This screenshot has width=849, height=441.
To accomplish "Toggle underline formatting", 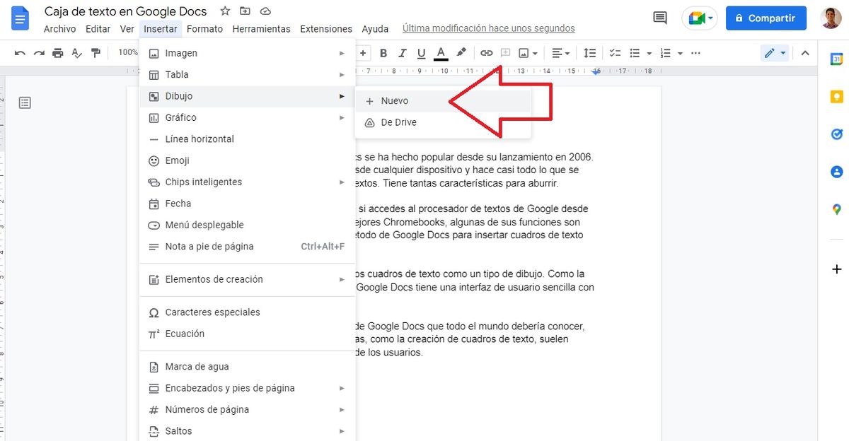I will (x=422, y=53).
